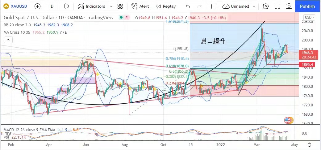
Task: Open chart settings gear
Action: point(265,6)
